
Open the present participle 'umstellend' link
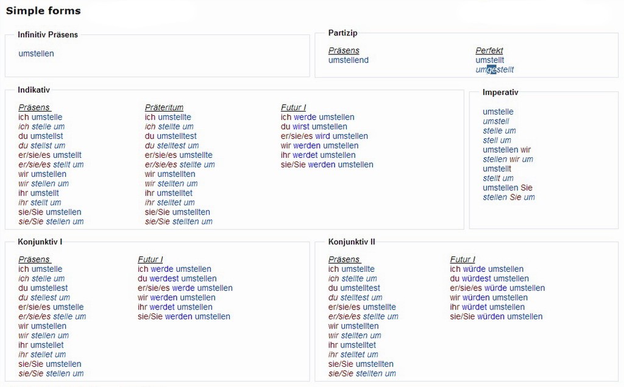348,60
